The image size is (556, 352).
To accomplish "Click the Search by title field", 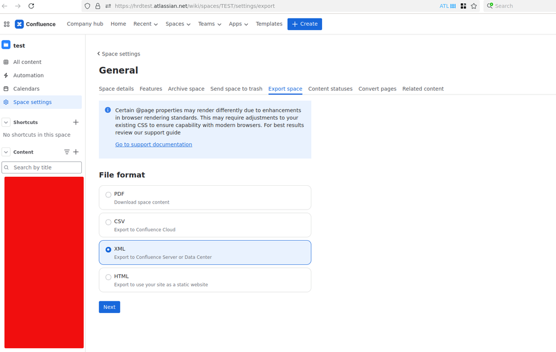I will 41,167.
